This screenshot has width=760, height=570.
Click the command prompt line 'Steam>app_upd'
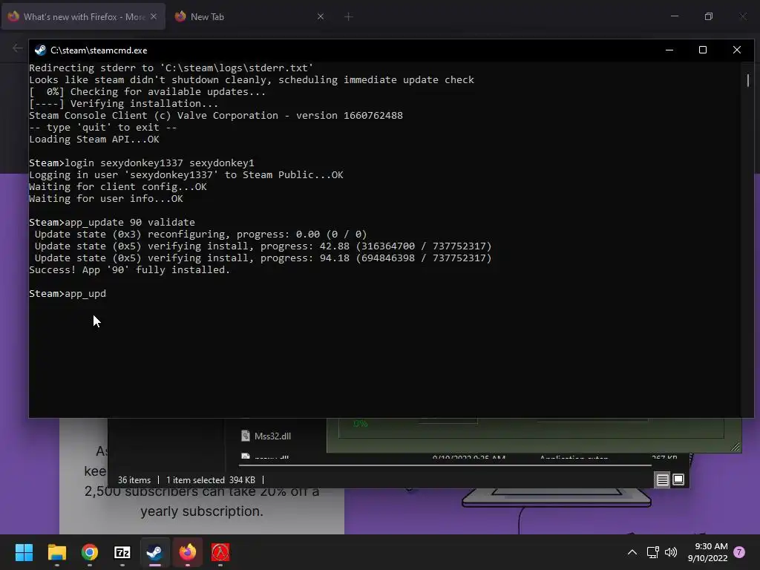(x=68, y=294)
